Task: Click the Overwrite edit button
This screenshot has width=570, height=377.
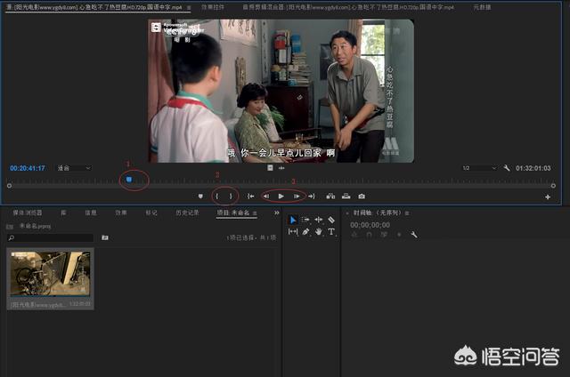Action: pyautogui.click(x=346, y=197)
